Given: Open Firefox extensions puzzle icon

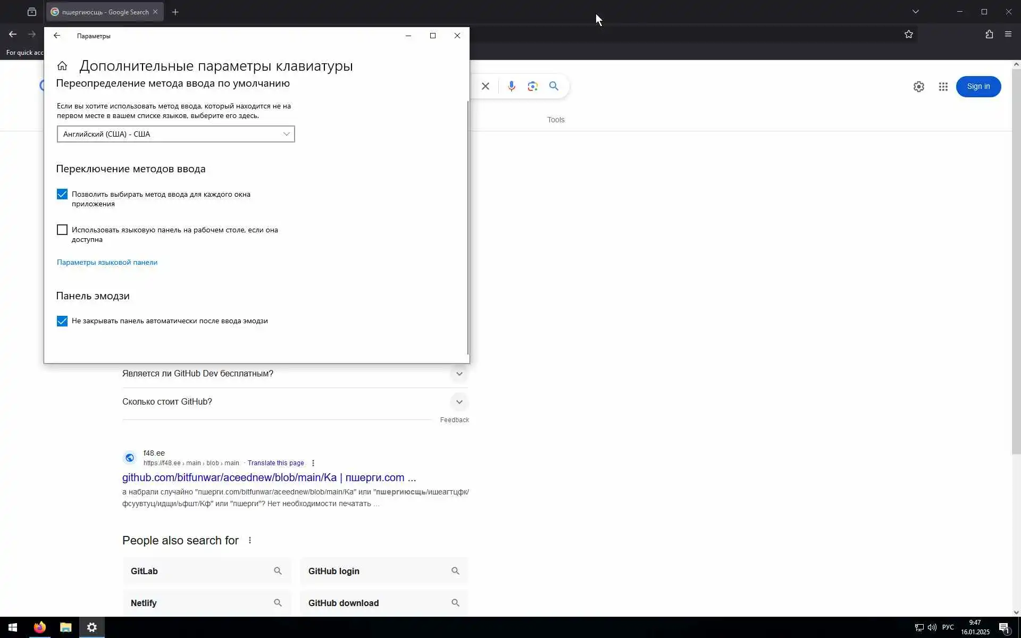Looking at the screenshot, I should [x=989, y=34].
